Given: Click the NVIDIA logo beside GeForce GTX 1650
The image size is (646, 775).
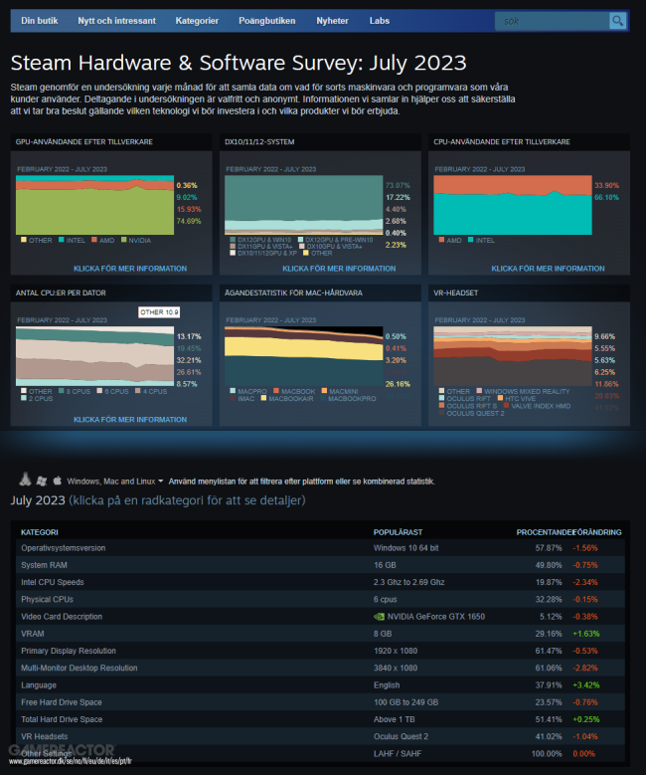Looking at the screenshot, I should coord(379,617).
